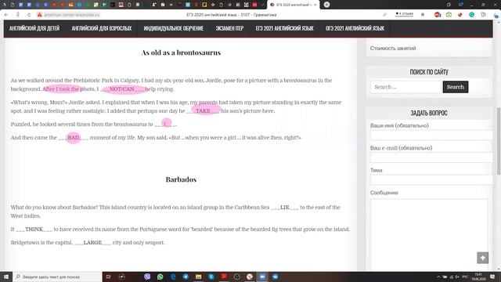The width and height of the screenshot is (501, 282).
Task: Click the site Search input field
Action: (x=405, y=87)
